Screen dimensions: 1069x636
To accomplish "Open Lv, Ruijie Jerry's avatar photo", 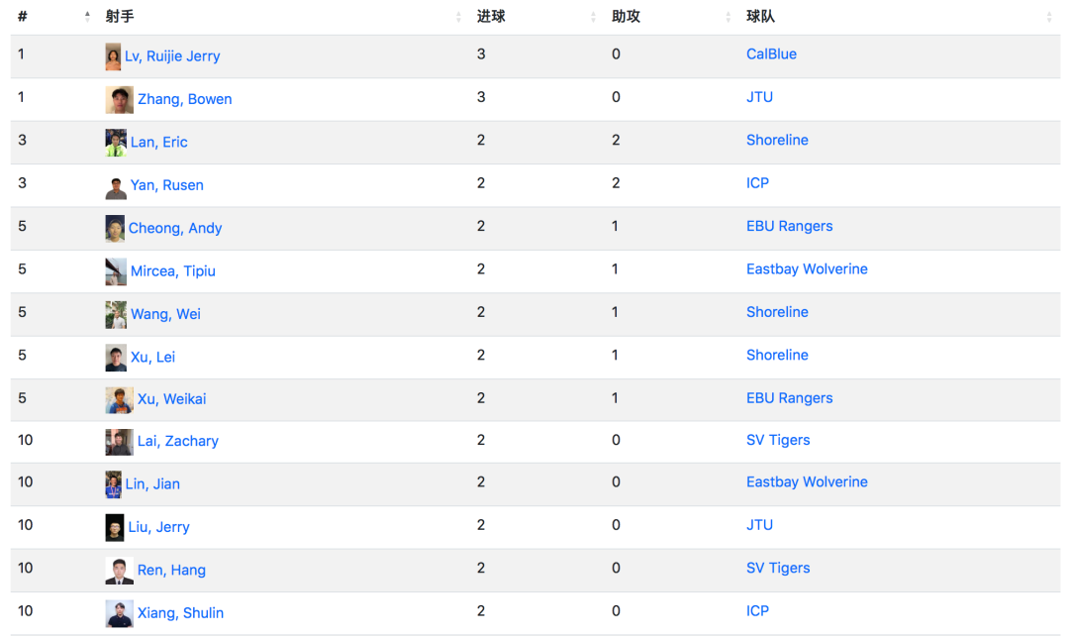I will pos(113,56).
